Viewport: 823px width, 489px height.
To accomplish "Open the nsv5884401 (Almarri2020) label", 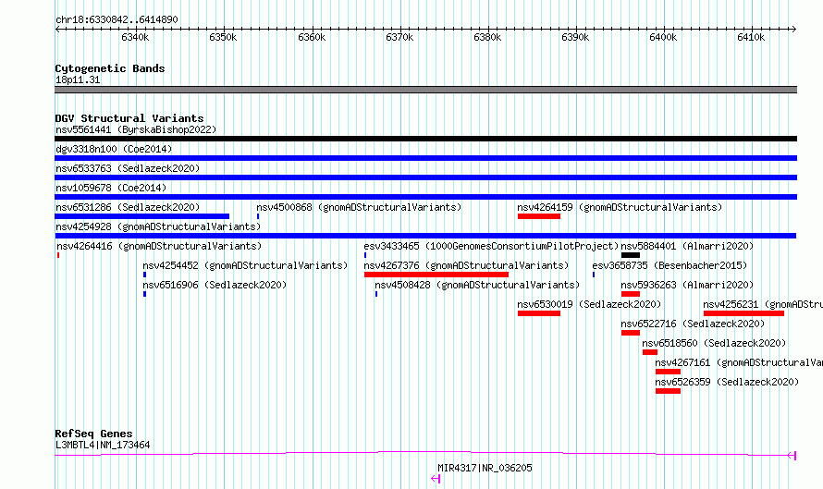I will 687,246.
